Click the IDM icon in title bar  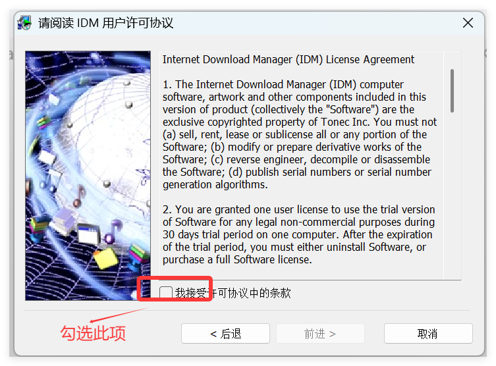click(24, 23)
